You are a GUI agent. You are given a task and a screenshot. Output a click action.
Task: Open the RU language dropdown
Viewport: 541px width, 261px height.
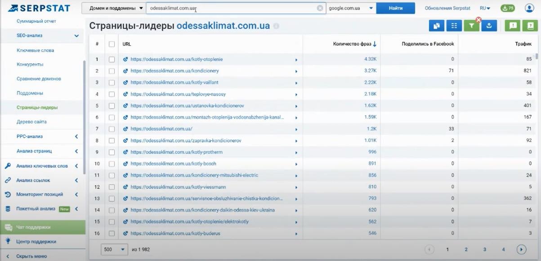click(x=485, y=8)
